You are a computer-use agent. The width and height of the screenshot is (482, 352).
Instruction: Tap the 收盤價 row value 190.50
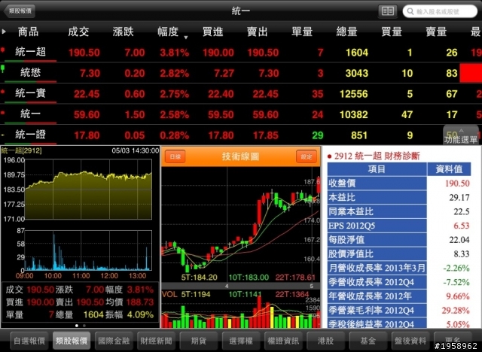tap(457, 184)
